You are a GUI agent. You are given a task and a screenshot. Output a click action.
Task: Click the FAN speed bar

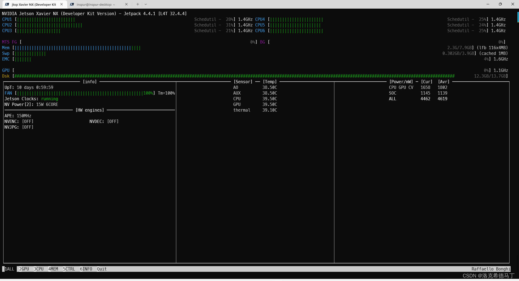pyautogui.click(x=80, y=93)
